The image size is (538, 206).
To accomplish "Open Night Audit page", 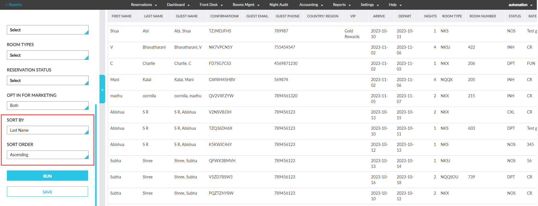I will point(279,5).
